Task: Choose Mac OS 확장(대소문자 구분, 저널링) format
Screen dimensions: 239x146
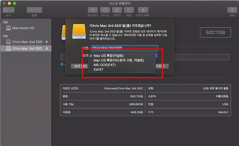Action: 122,60
